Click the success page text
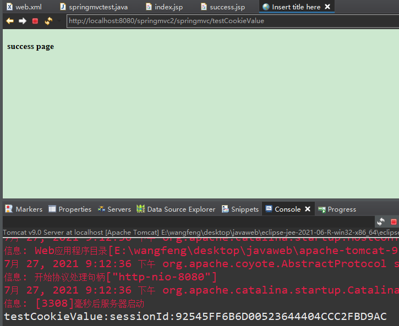This screenshot has height=326, width=399. (30, 47)
